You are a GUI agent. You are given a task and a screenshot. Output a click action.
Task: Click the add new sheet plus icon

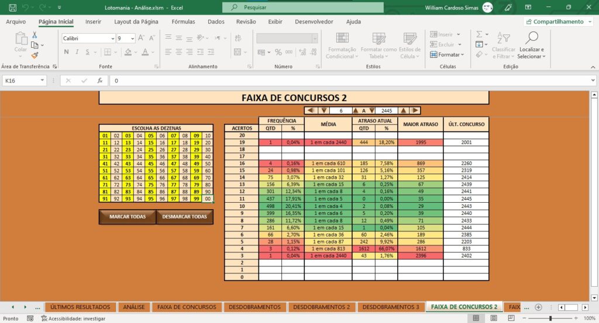click(538, 307)
